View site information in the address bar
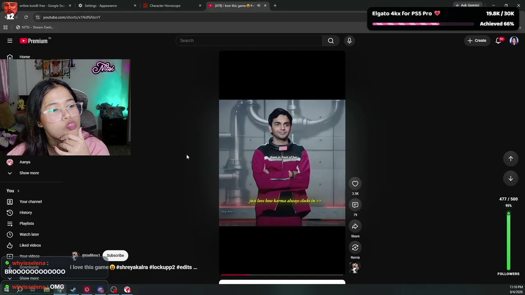525x295 pixels. coord(37,17)
